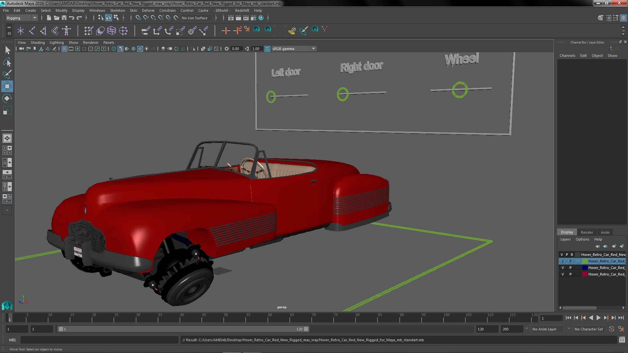Select the Create Locator star icon on the shelf
This screenshot has width=628, height=353.
[21, 31]
